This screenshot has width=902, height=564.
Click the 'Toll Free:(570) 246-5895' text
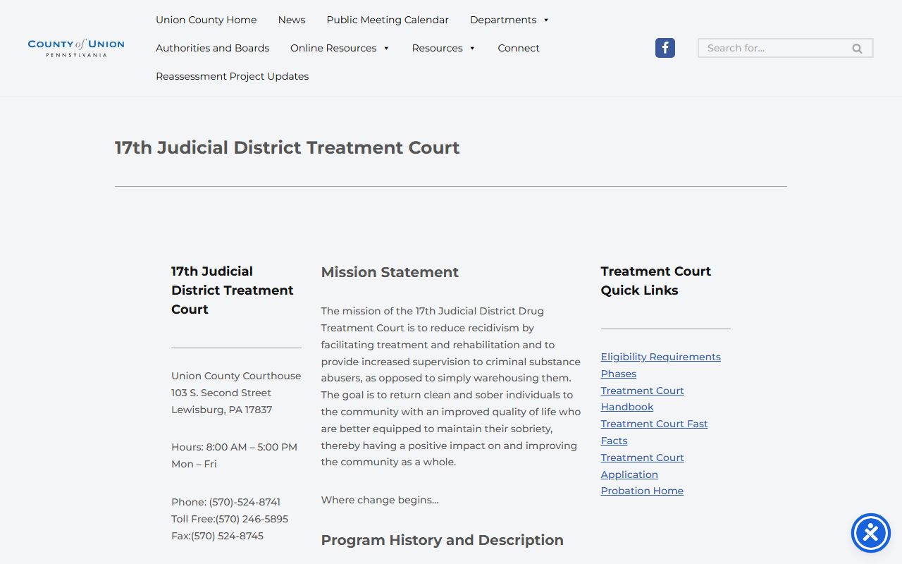click(230, 519)
